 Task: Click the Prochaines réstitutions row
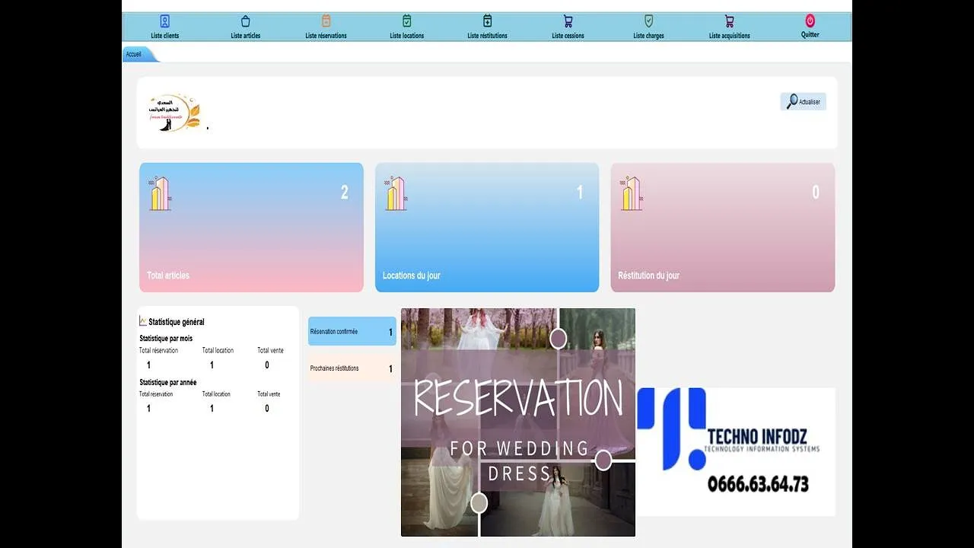click(352, 369)
